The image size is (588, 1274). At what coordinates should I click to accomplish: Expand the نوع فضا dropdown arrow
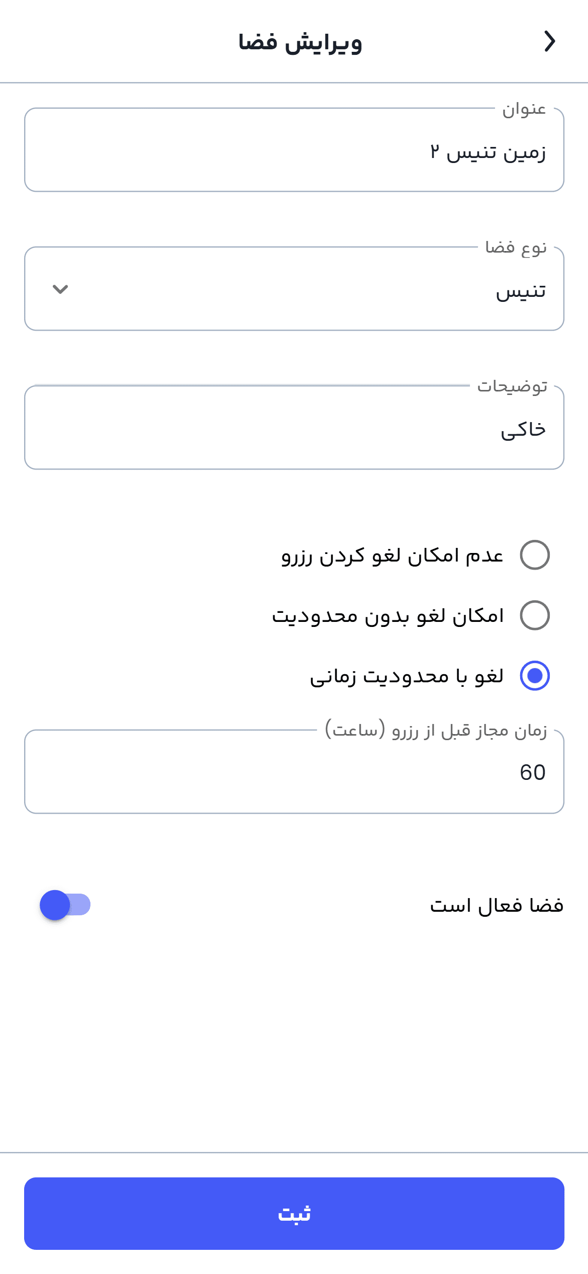click(60, 289)
